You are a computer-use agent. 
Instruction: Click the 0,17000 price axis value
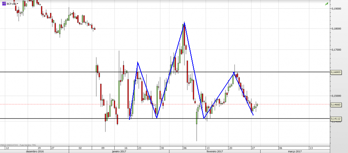point(336,50)
